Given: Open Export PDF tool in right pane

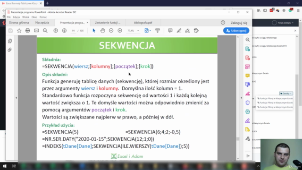Looking at the screenshot, I should pos(248,49).
